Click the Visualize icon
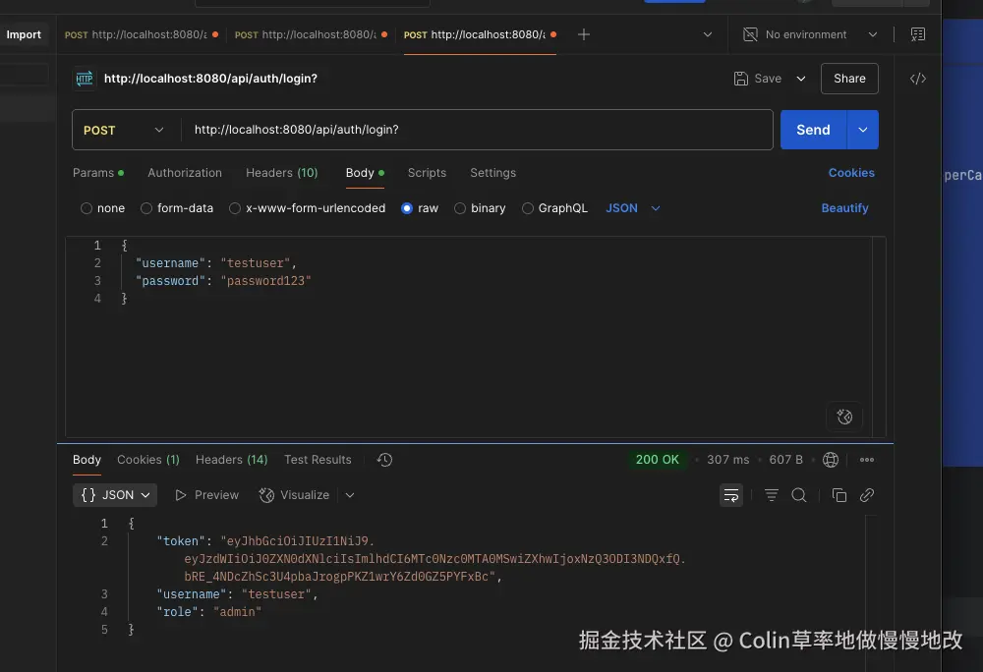 pos(266,495)
